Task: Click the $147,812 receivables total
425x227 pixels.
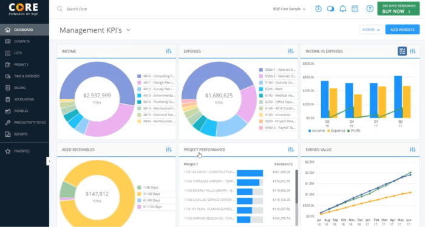Action: click(x=97, y=194)
